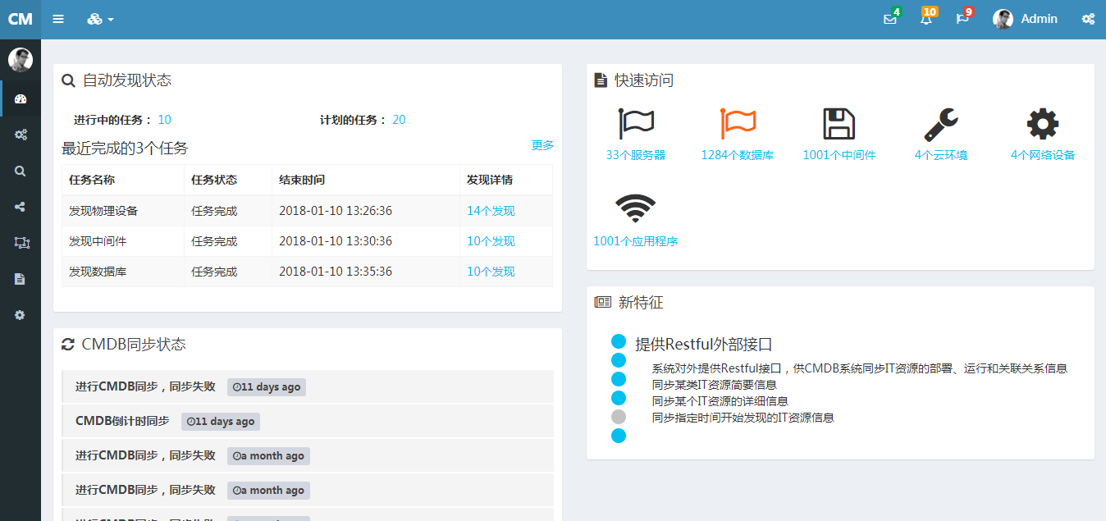This screenshot has width=1106, height=521.
Task: Click the 33个服务器 black flag icon
Action: point(634,123)
